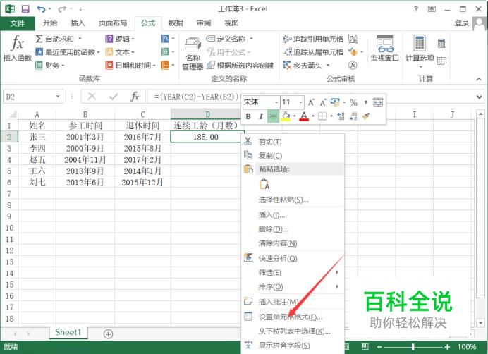
Task: Click the Evaluate Formula fx circle icon
Action: coord(353,65)
